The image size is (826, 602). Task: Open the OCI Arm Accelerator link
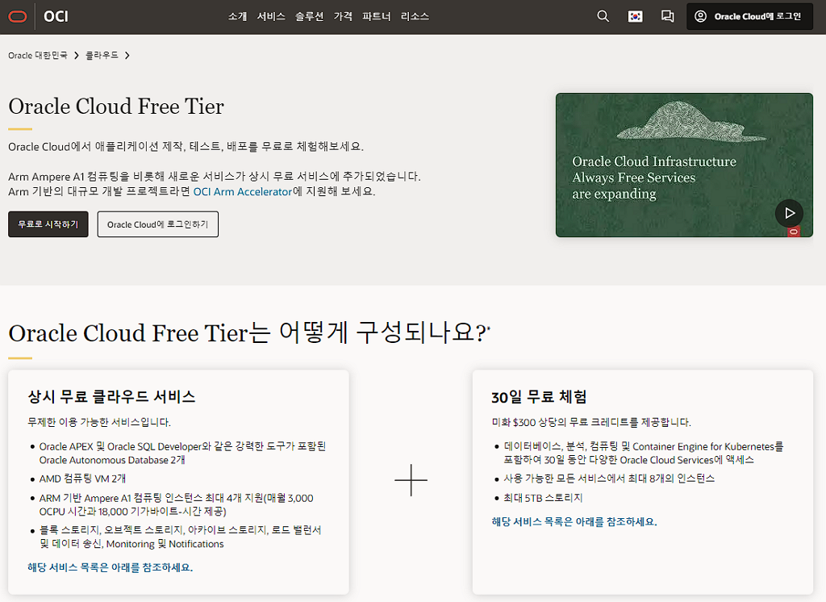(242, 191)
